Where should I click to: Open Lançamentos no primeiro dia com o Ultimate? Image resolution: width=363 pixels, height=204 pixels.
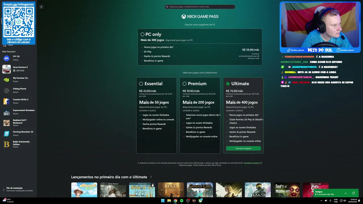(109, 177)
